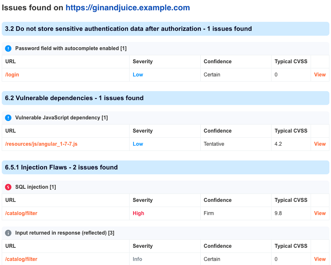Click the blue low-severity icon beside Password field
The image size is (331, 265).
[8, 48]
